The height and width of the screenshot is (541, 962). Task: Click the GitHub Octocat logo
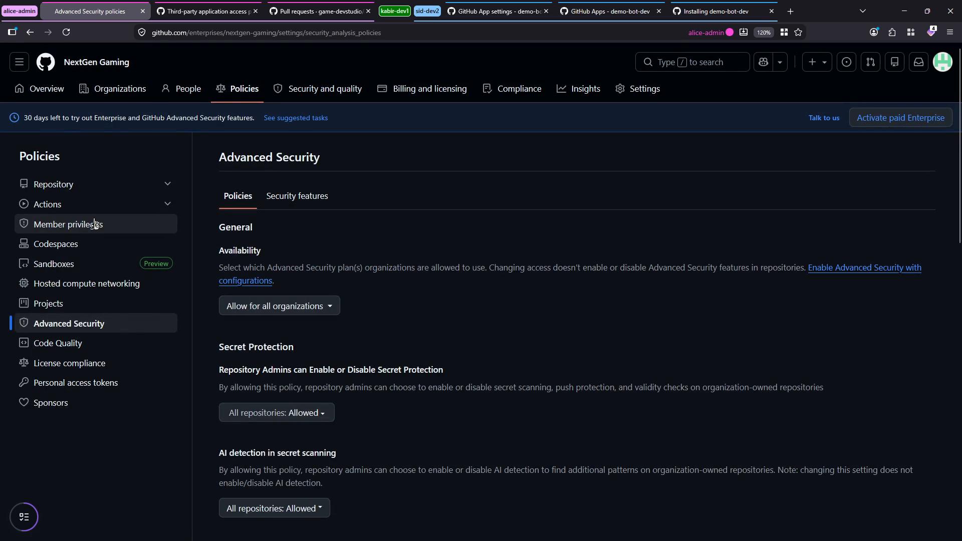pyautogui.click(x=46, y=62)
